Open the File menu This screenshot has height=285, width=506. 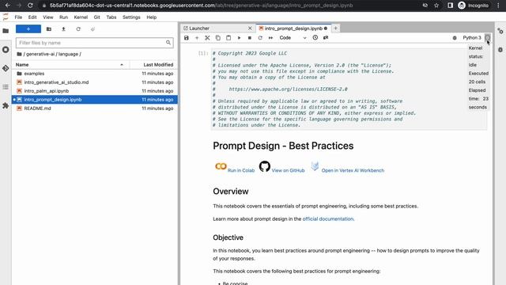click(18, 17)
